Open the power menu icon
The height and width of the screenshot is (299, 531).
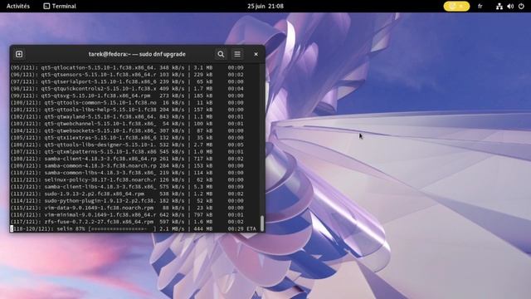click(x=521, y=6)
